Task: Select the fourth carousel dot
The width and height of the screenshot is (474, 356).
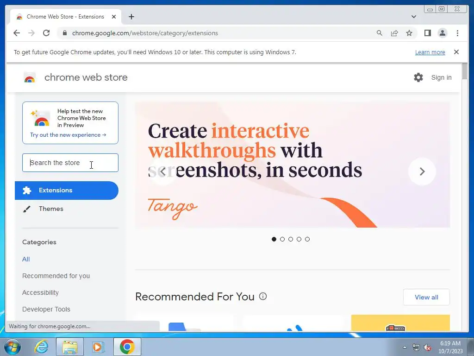Action: [x=299, y=239]
